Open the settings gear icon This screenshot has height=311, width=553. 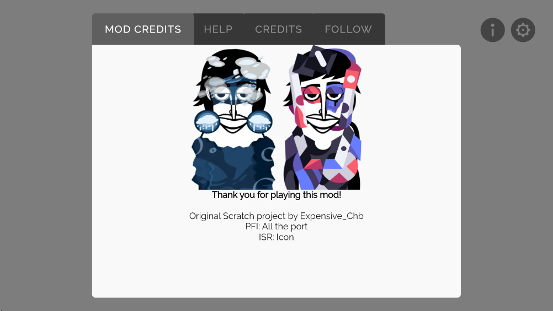click(x=523, y=30)
